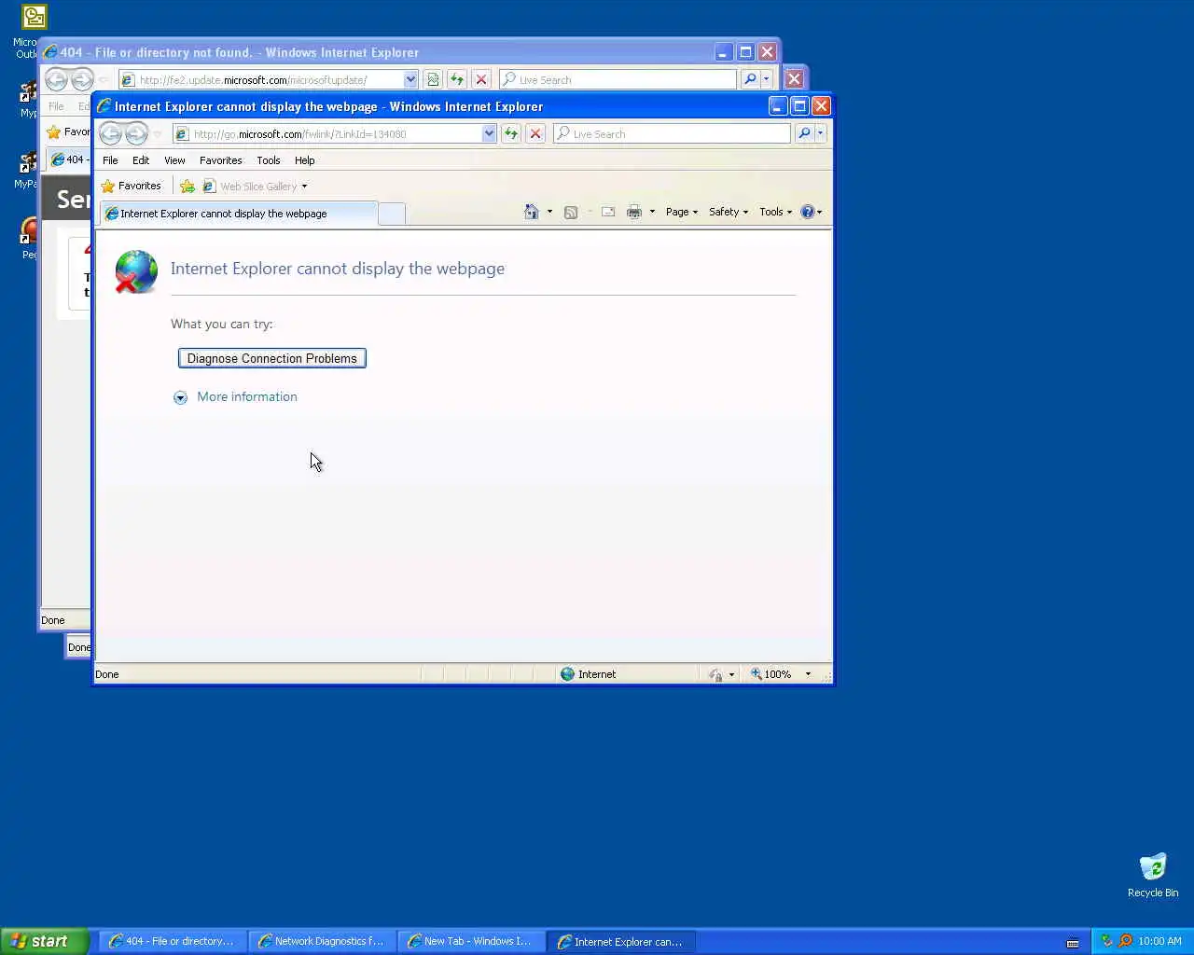Click the More information link
Screen dimensions: 1194x955
[x=247, y=396]
